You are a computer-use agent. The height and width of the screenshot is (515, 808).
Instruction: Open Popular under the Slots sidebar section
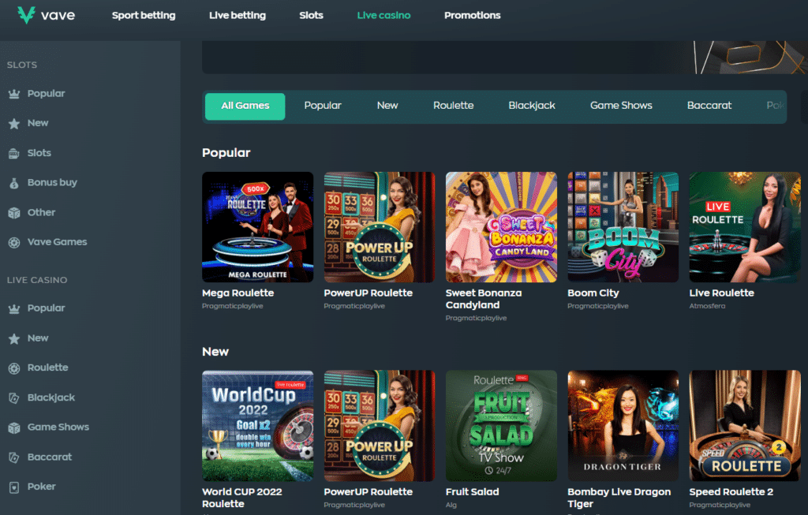[46, 94]
